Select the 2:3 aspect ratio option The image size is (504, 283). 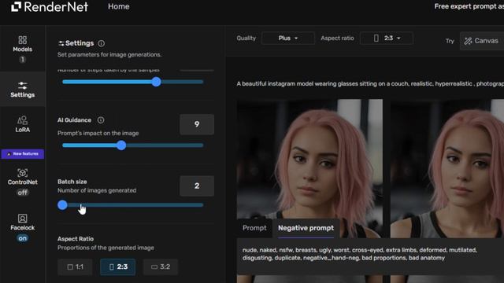(x=118, y=267)
